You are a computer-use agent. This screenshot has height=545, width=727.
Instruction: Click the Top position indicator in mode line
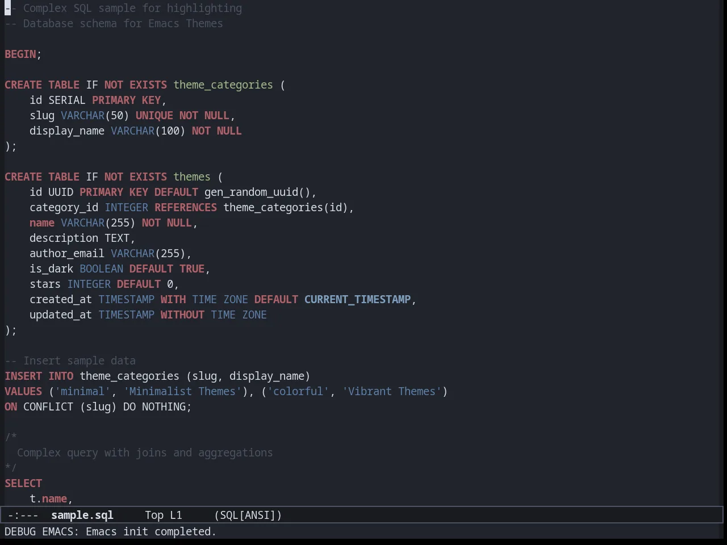click(x=154, y=515)
